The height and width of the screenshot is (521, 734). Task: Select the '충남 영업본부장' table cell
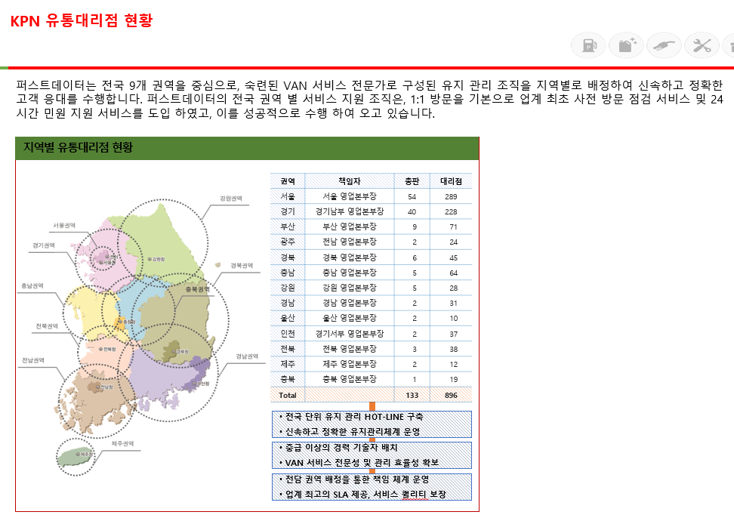coord(349,273)
